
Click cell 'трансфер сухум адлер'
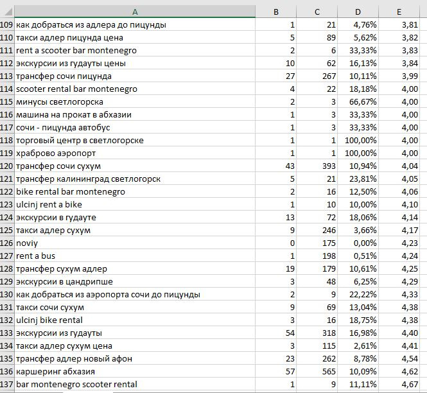135,269
